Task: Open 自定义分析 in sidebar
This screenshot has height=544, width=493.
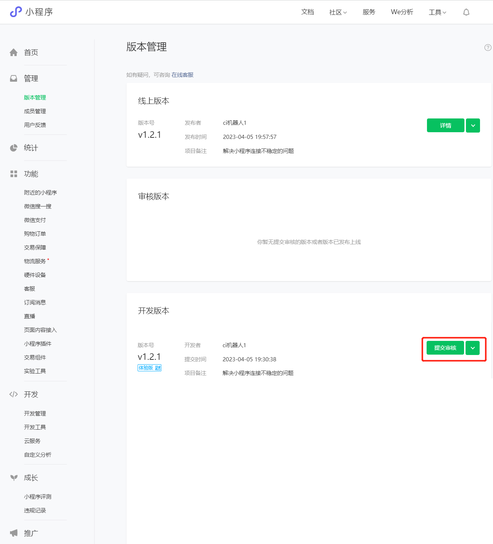Action: (x=37, y=455)
